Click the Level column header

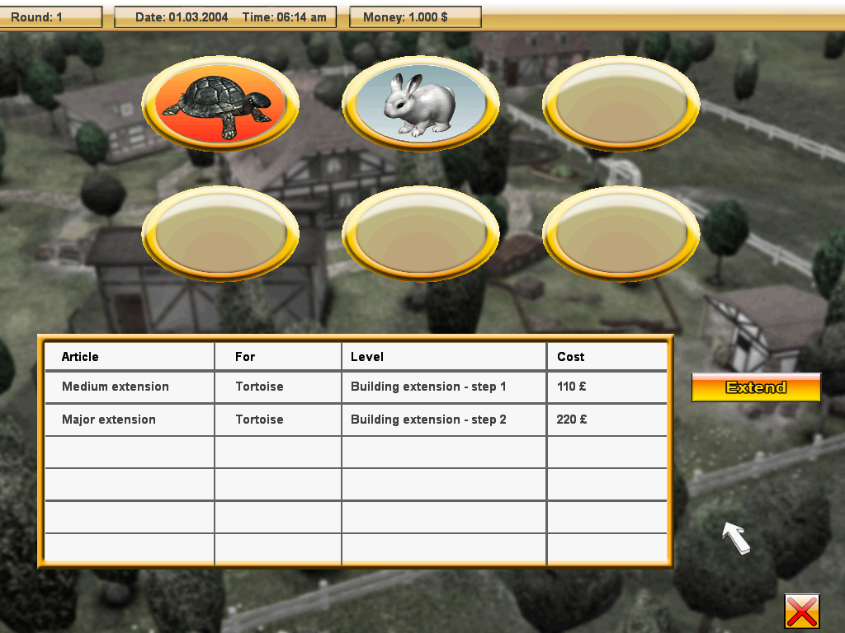[367, 357]
